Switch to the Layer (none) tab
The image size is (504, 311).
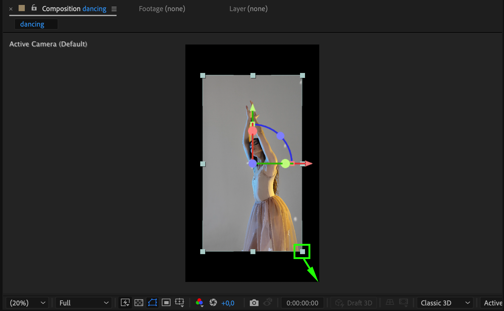[248, 9]
